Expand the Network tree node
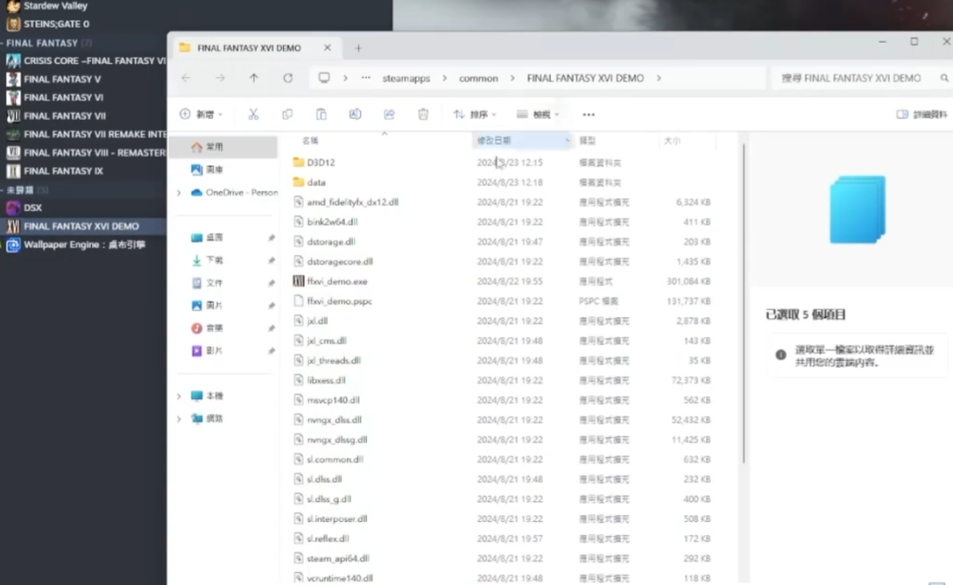This screenshot has width=953, height=585. click(179, 419)
